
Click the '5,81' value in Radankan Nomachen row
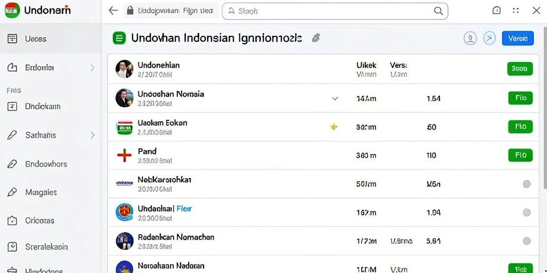coord(433,241)
